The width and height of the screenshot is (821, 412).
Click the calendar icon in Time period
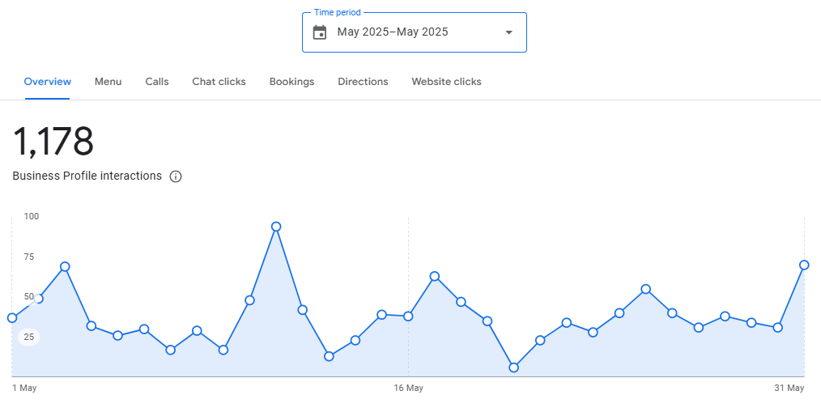pos(319,32)
